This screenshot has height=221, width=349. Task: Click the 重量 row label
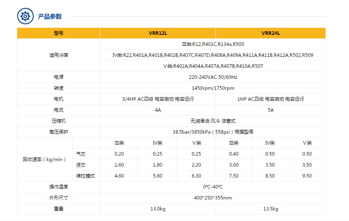coord(58,209)
